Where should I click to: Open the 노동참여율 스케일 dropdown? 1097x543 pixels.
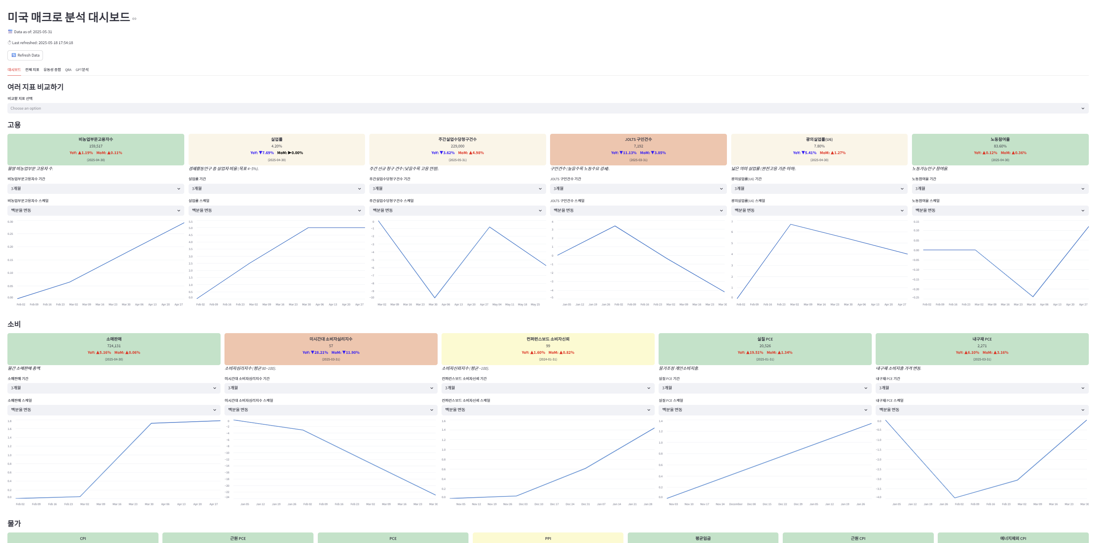[x=1000, y=211]
